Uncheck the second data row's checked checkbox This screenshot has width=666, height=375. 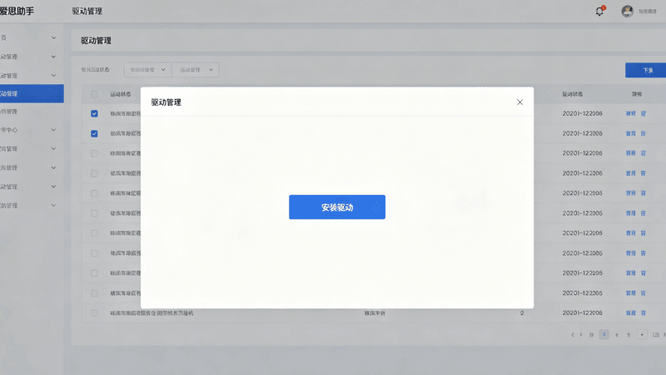click(94, 133)
